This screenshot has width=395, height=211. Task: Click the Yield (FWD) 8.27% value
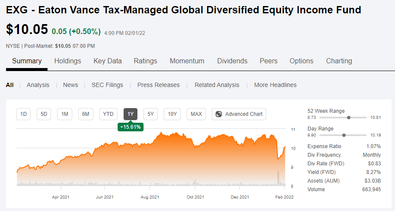click(373, 172)
